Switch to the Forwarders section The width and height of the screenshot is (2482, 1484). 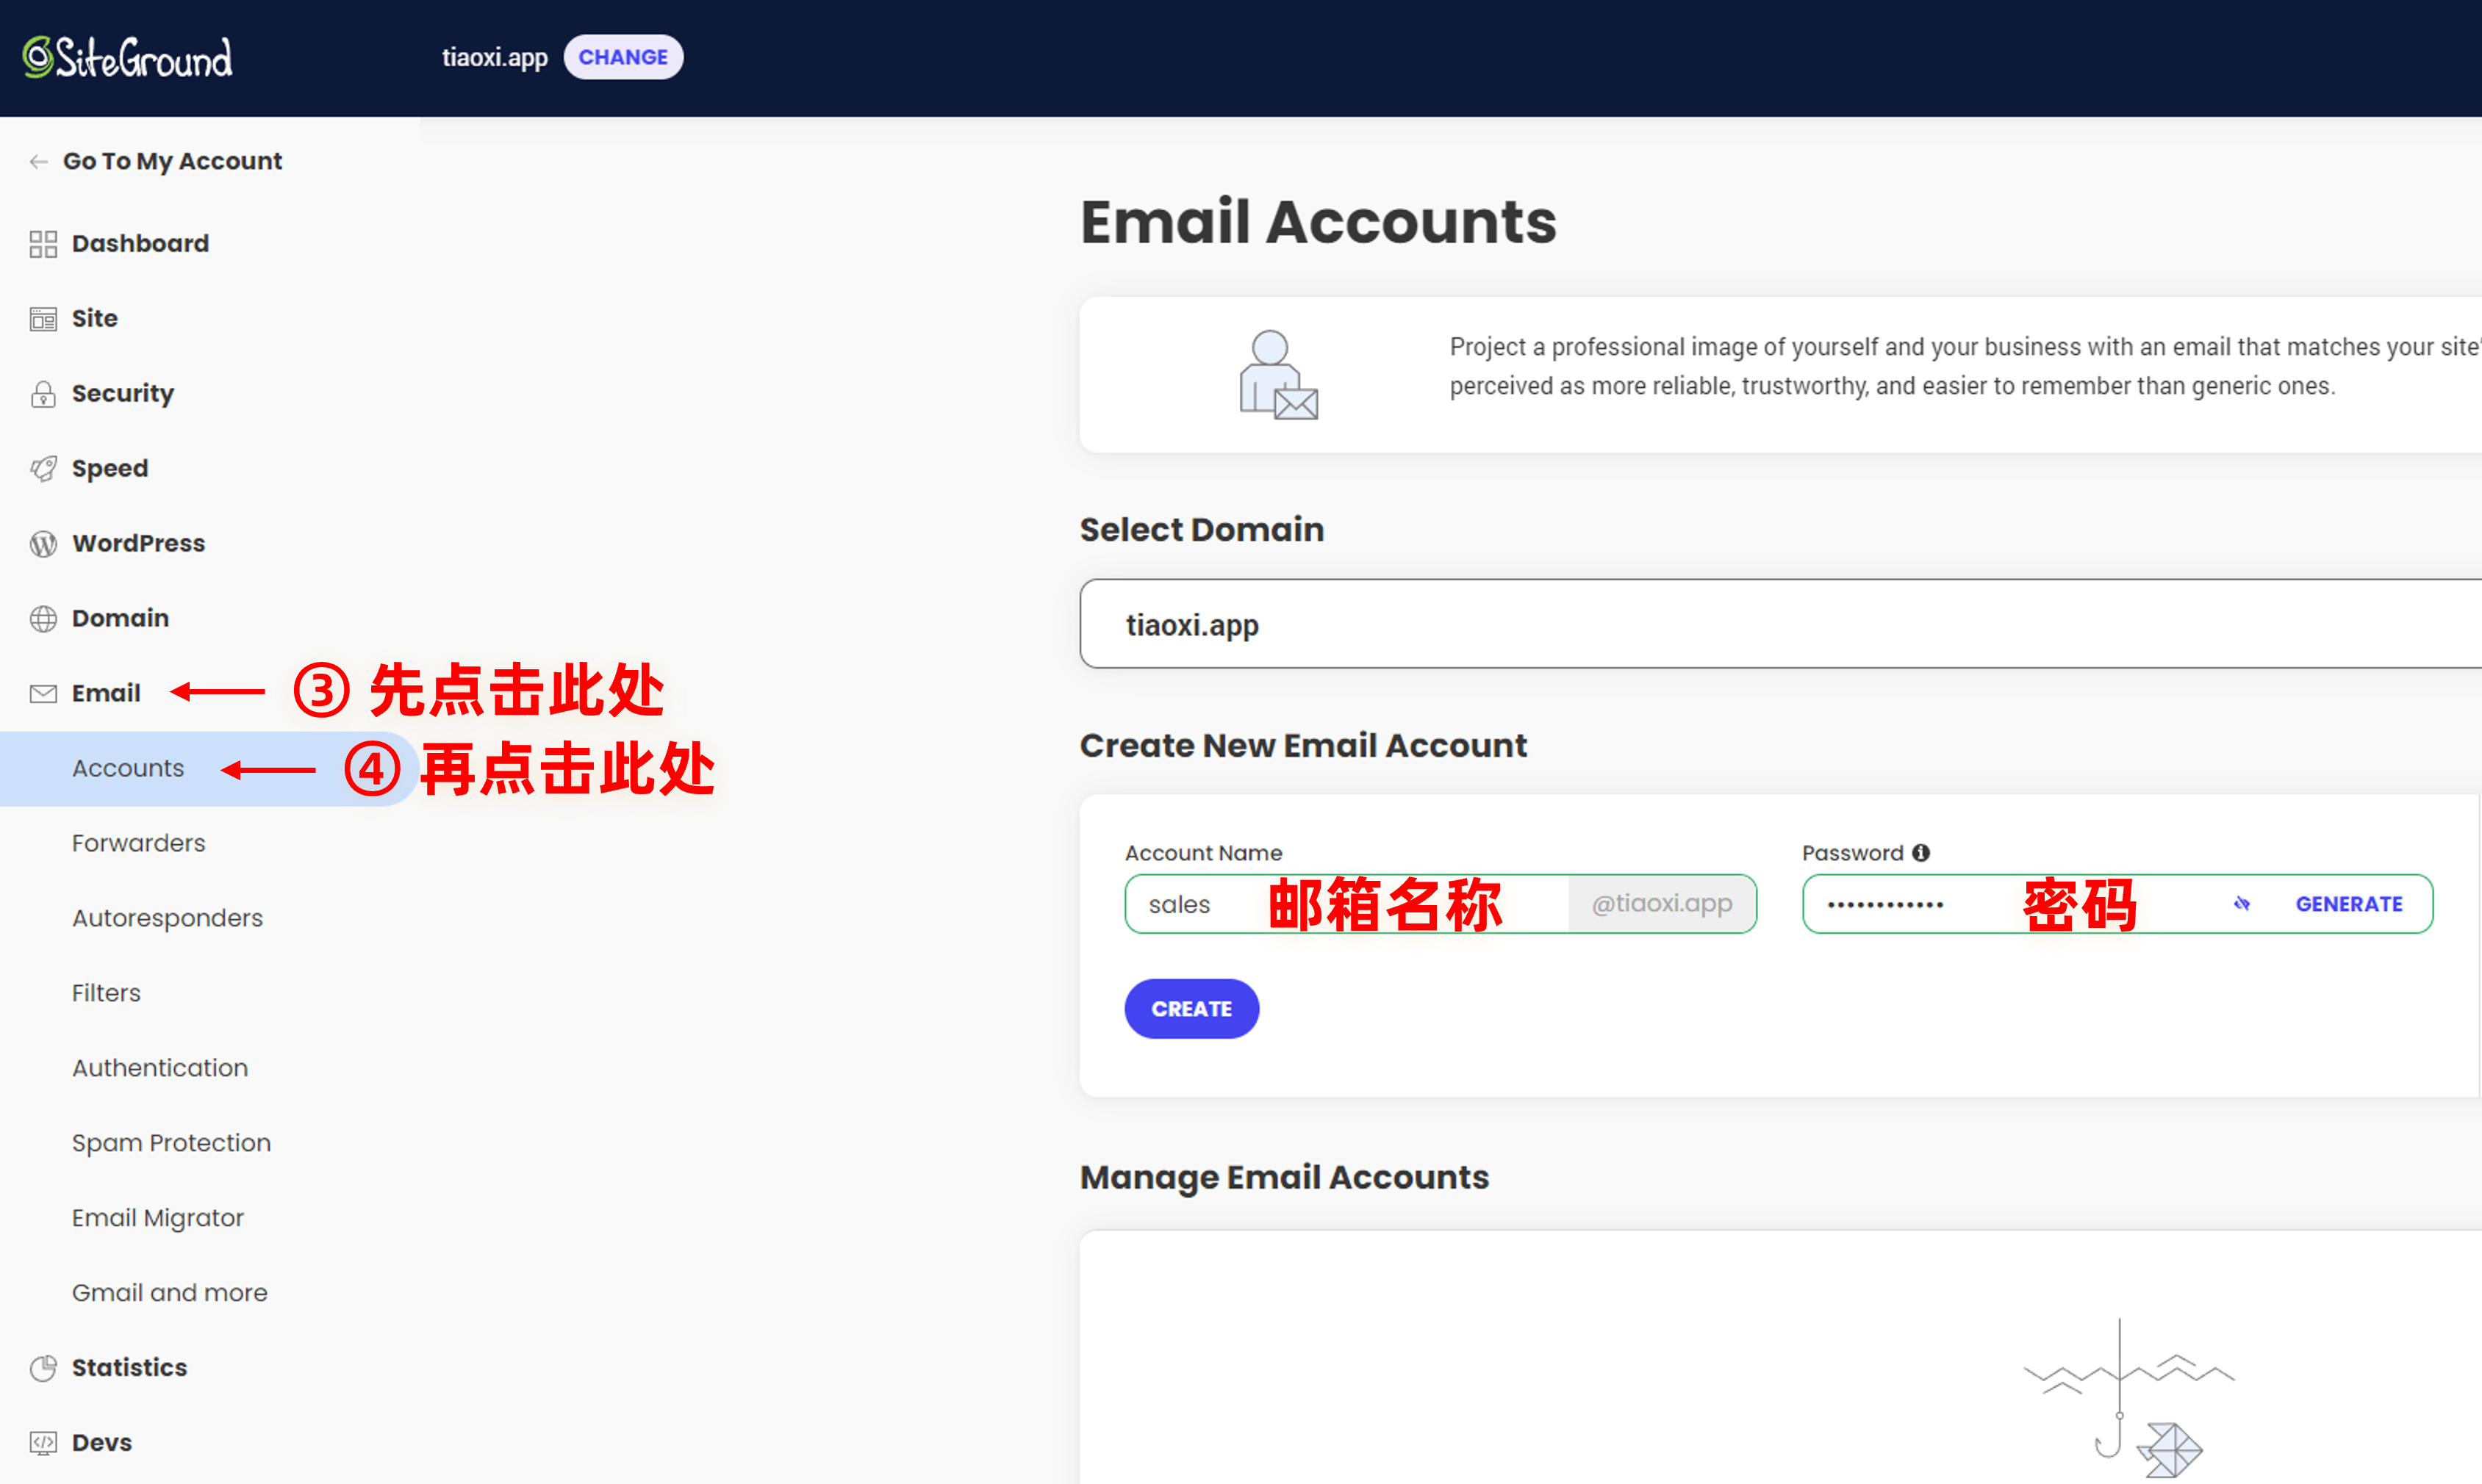tap(138, 842)
